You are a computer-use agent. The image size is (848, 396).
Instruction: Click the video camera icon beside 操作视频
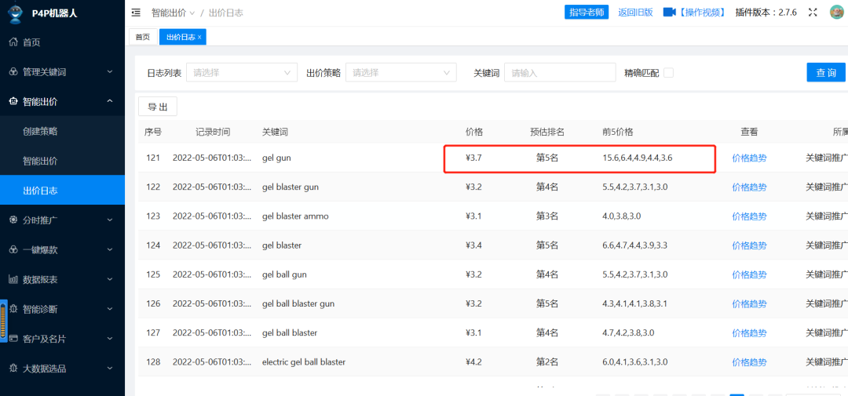(670, 12)
